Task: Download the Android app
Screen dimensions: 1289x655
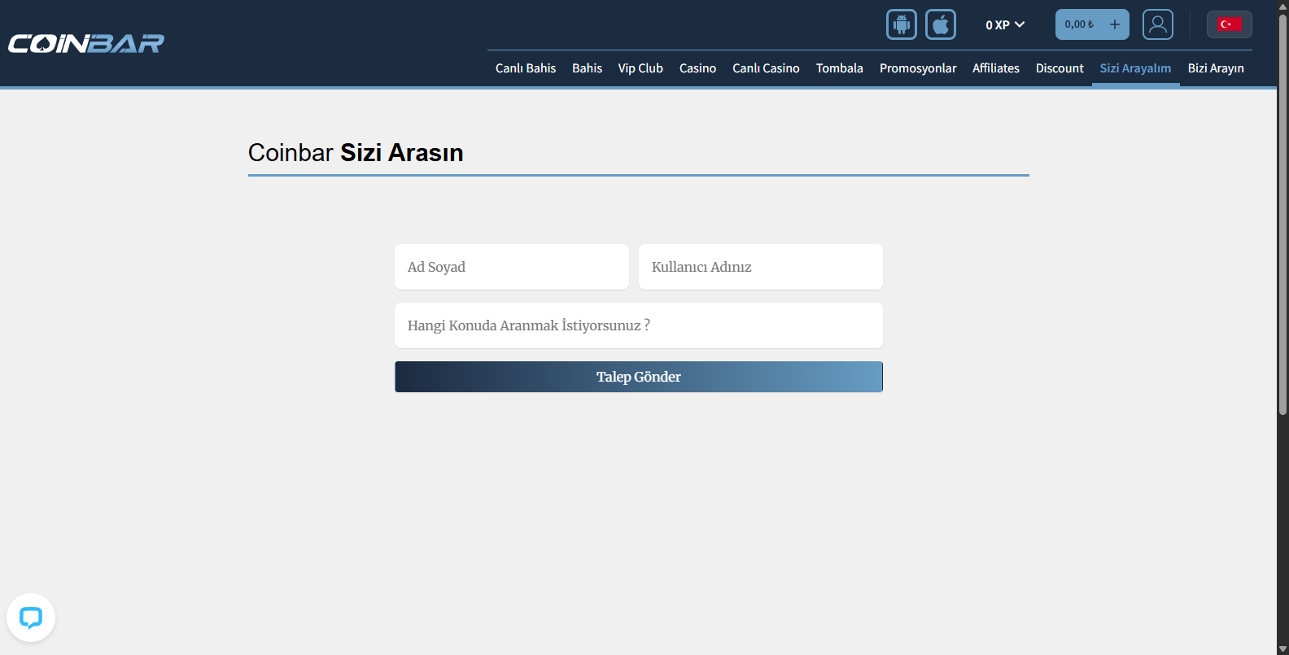Action: pyautogui.click(x=901, y=24)
